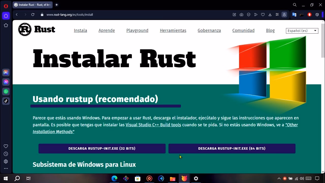Image resolution: width=325 pixels, height=183 pixels.
Task: Open Microsoft Store from the taskbar
Action: (138, 178)
